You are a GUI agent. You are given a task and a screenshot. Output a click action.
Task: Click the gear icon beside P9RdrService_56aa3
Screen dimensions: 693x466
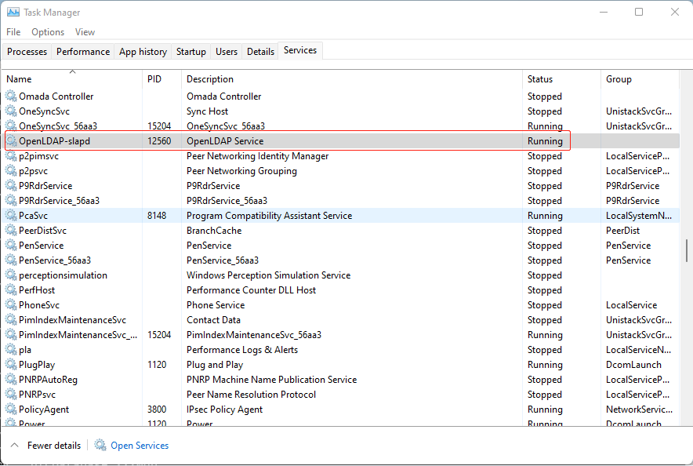pos(11,201)
